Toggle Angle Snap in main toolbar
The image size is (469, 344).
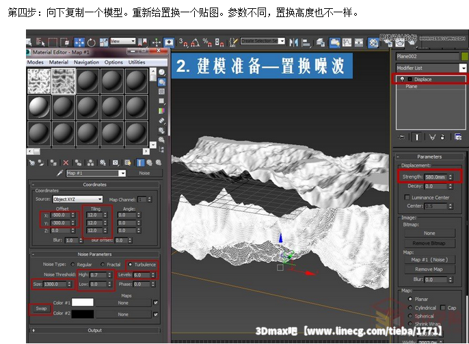coord(195,42)
